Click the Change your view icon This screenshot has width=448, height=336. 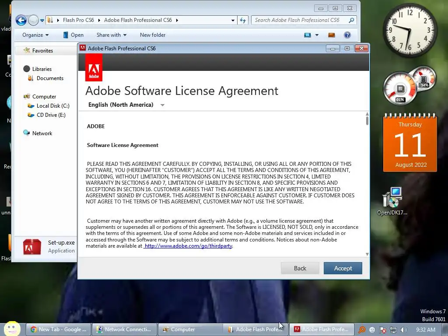click(308, 35)
